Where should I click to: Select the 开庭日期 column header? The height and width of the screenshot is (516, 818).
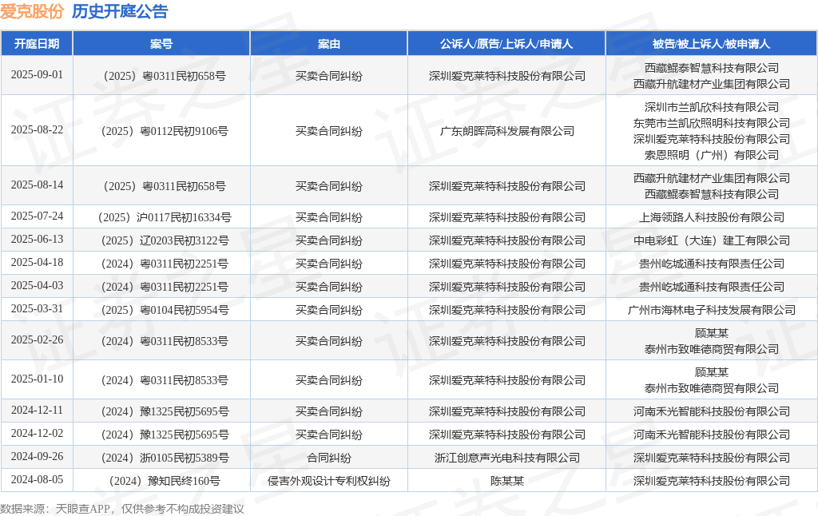37,44
